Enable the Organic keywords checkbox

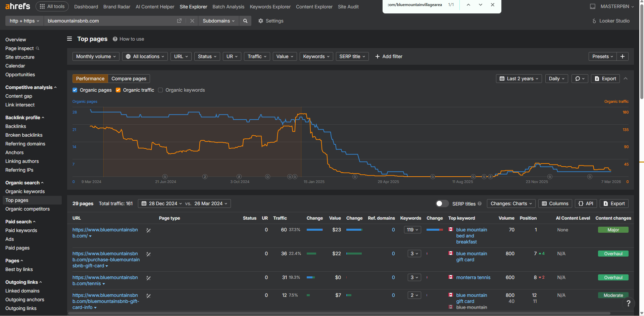[x=160, y=90]
